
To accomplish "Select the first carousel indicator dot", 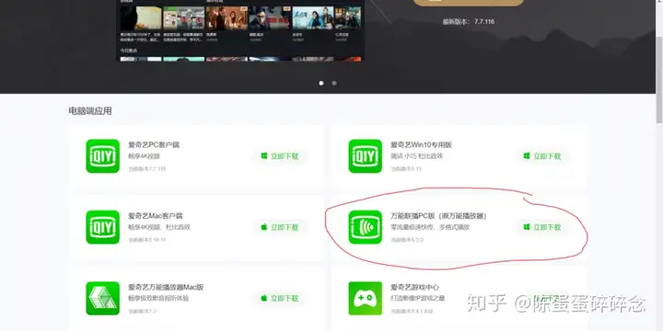I will 321,83.
